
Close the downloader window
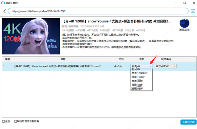click(x=194, y=3)
